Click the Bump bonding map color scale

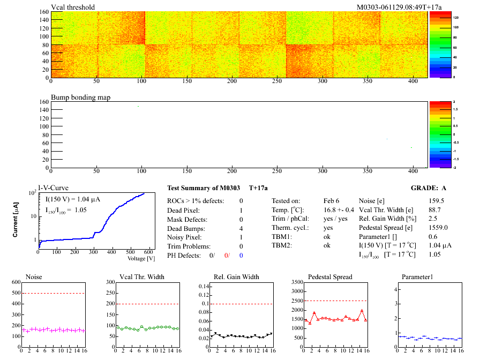pyautogui.click(x=437, y=134)
